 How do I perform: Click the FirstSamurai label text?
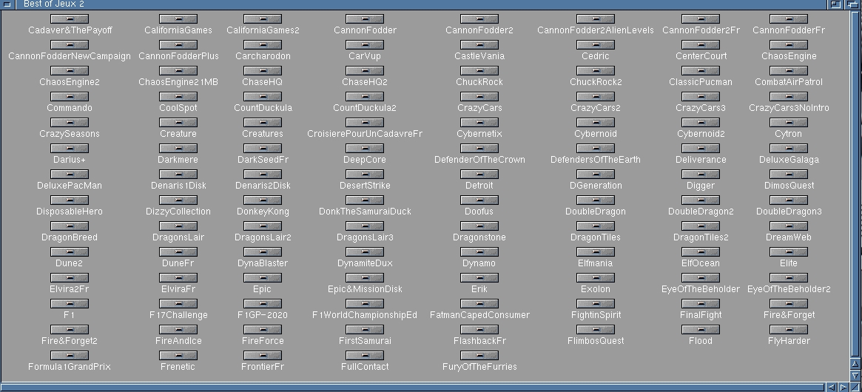point(365,340)
